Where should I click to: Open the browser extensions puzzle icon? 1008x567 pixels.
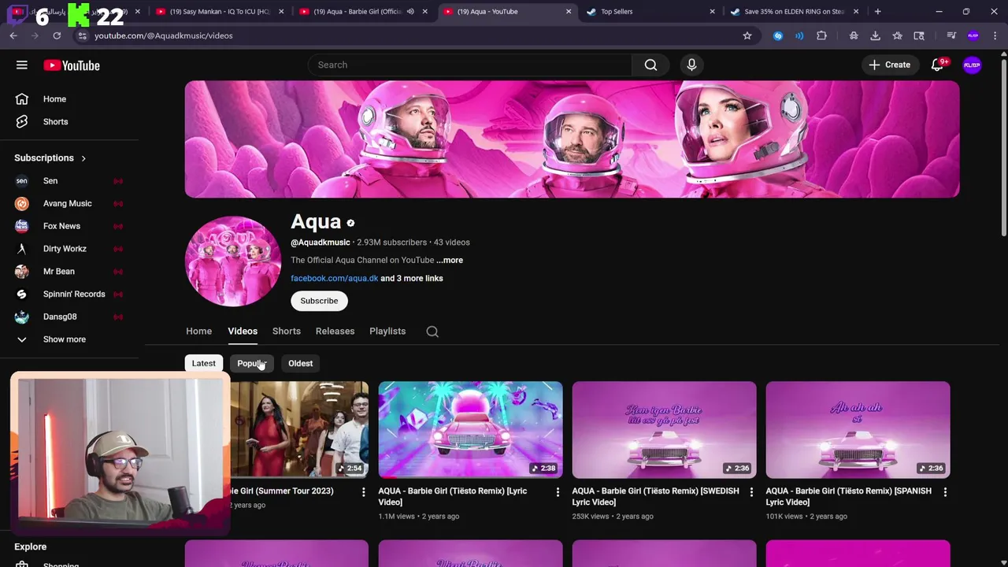click(x=821, y=35)
